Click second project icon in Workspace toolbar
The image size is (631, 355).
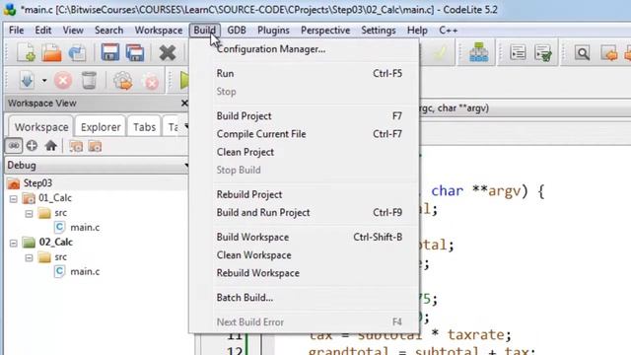[95, 146]
